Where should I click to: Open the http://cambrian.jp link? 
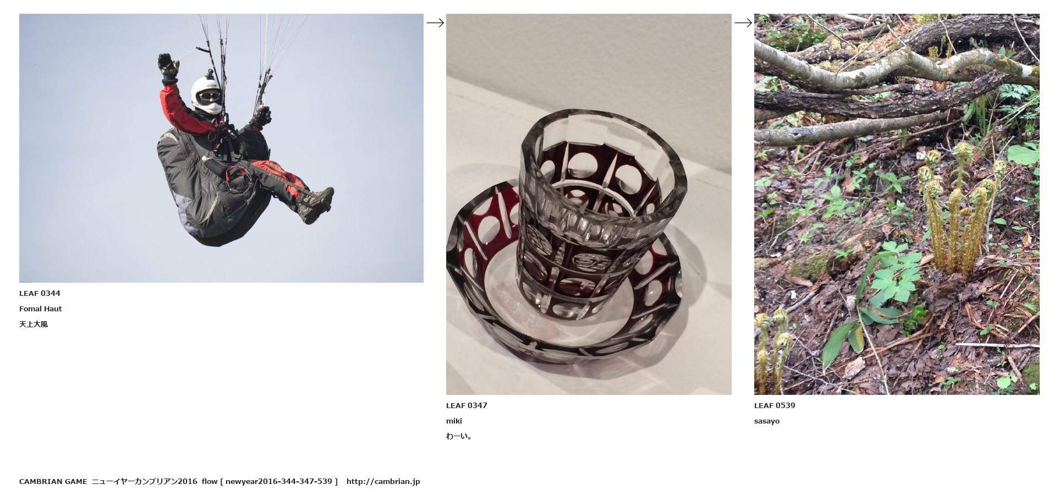pyautogui.click(x=383, y=482)
